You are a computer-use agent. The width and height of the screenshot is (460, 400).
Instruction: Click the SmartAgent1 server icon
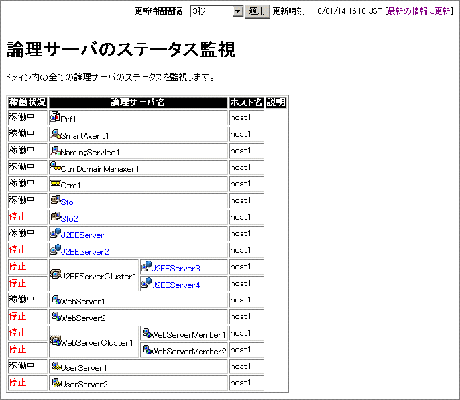[x=56, y=134]
